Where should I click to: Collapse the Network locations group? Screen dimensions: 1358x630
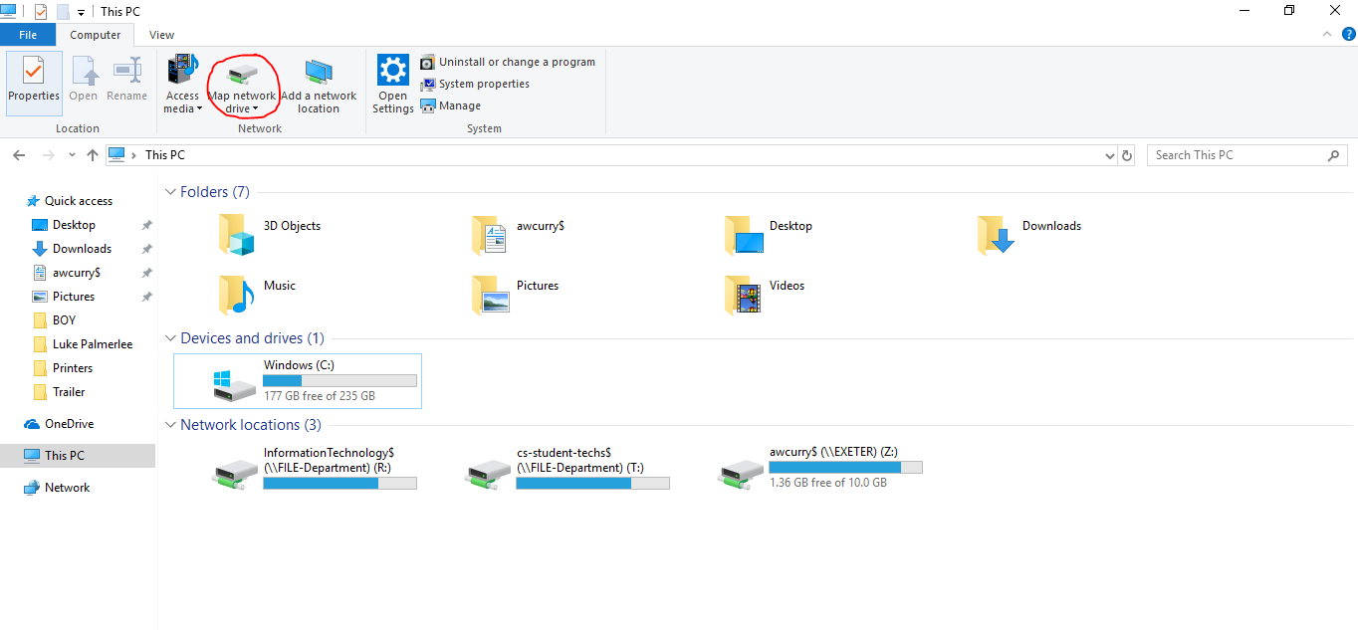(171, 425)
